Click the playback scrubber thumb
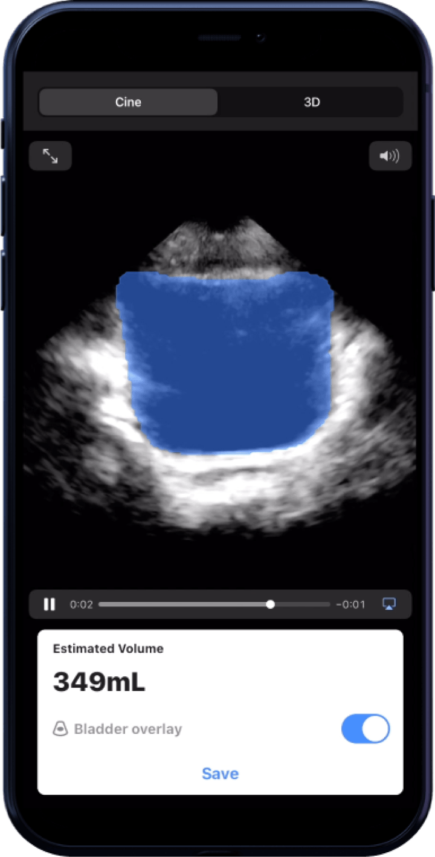 point(270,604)
